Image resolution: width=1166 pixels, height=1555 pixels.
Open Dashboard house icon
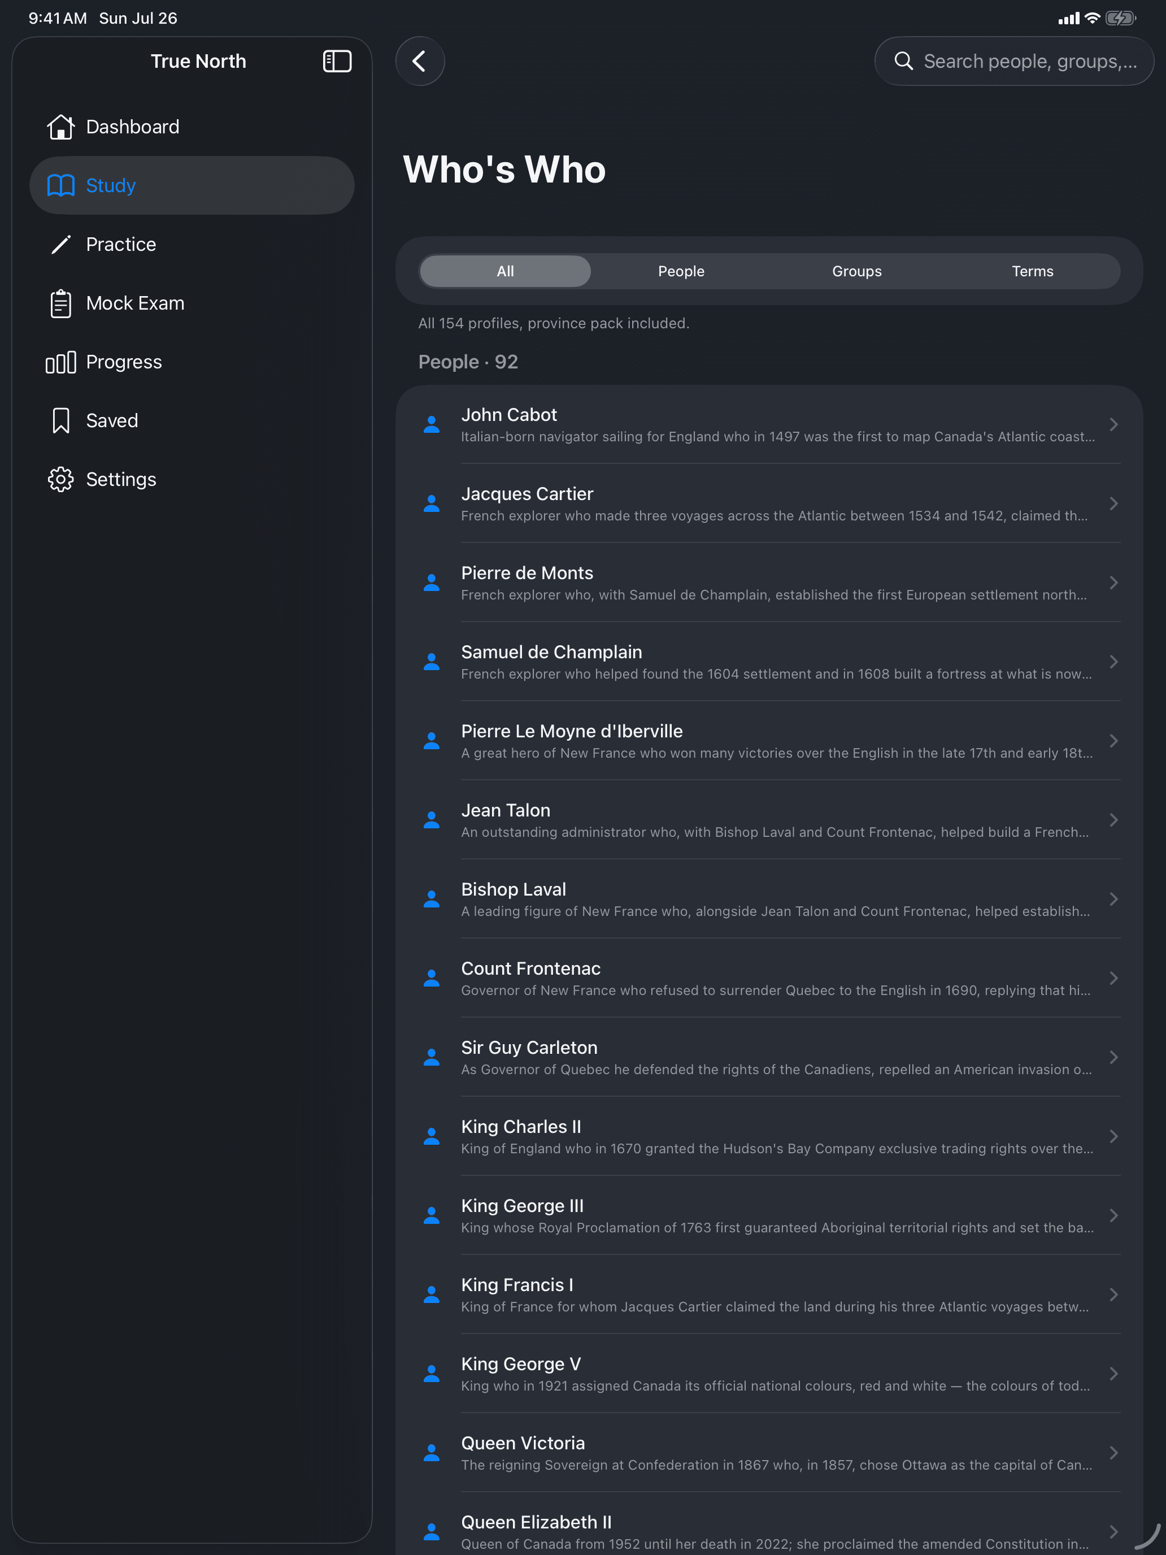60,127
